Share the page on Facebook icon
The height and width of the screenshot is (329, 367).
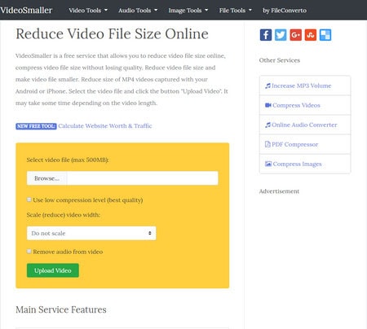click(x=266, y=35)
